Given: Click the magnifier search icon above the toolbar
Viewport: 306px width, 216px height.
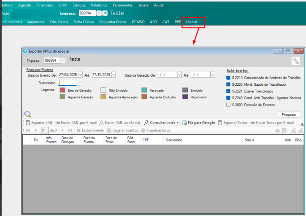Looking at the screenshot, I should point(28,114).
